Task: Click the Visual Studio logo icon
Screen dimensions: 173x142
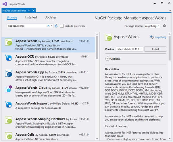Action: [5, 4]
